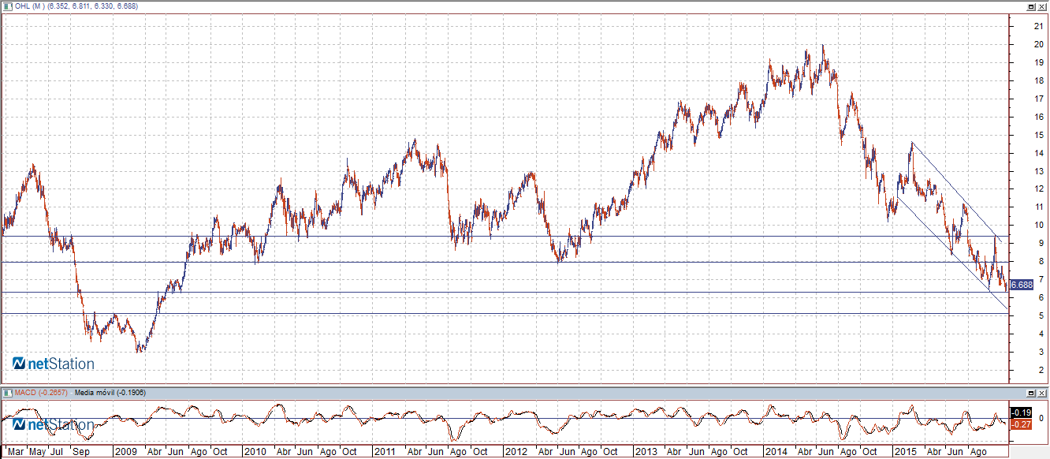Click the MACD (-0.2657) label
The width and height of the screenshot is (1050, 459).
(x=41, y=392)
